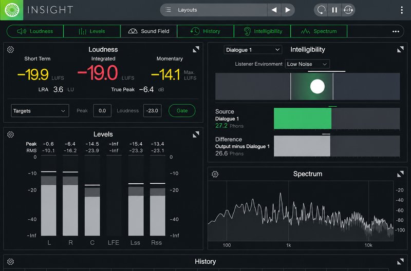Click the 1k frequency axis label
The height and width of the screenshot is (271, 411).
click(288, 245)
